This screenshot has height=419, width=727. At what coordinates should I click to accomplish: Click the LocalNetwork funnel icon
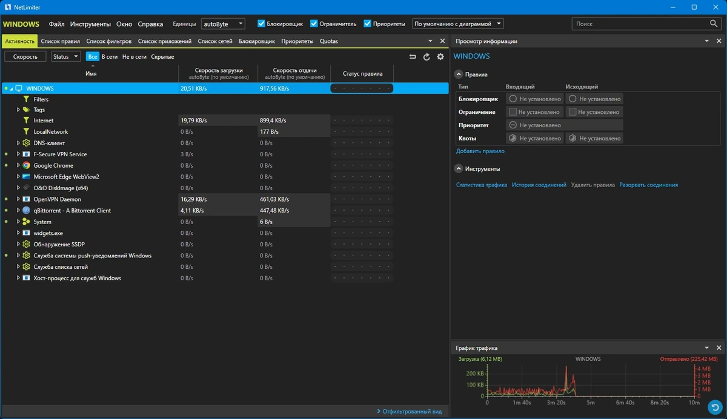click(26, 132)
